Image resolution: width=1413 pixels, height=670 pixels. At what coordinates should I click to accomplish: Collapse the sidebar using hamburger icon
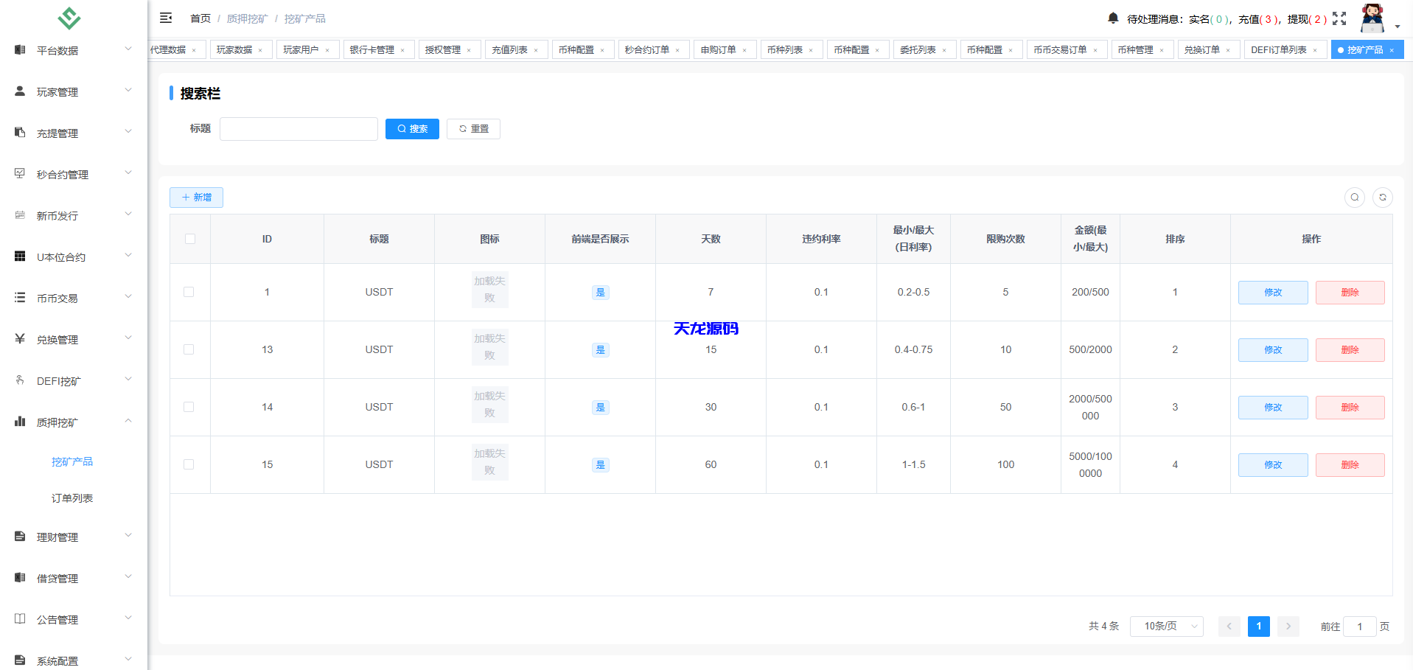pyautogui.click(x=166, y=18)
